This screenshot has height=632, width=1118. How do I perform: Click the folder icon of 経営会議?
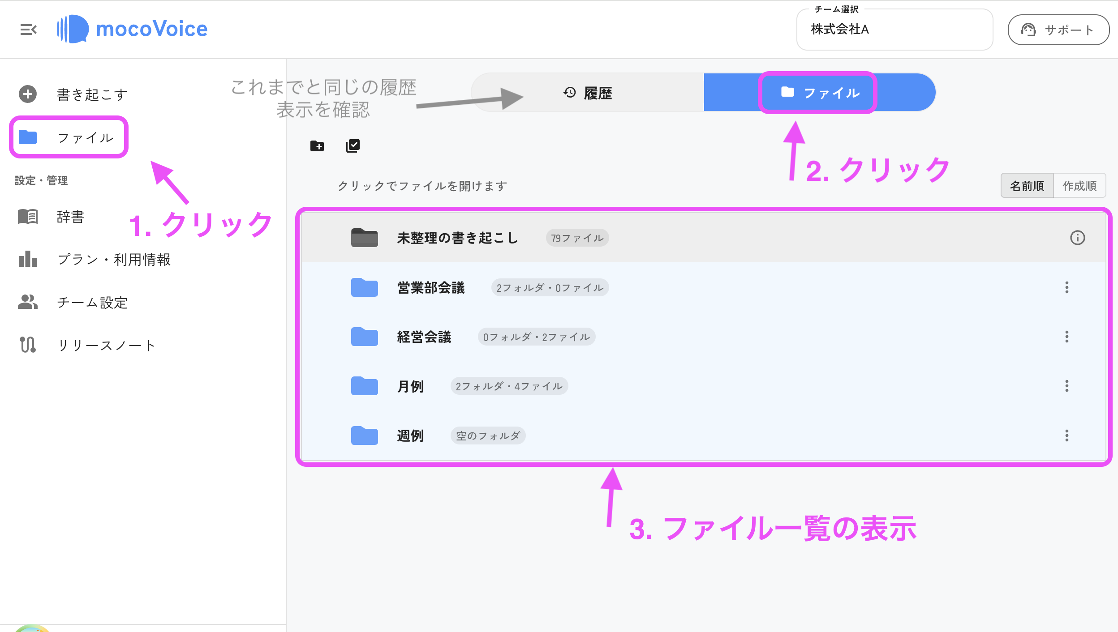click(365, 337)
